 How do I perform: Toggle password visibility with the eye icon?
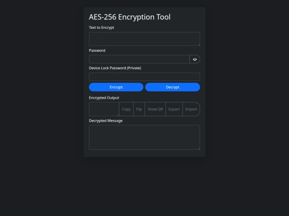[195, 59]
